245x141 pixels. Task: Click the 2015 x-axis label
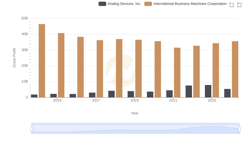click(x=57, y=100)
